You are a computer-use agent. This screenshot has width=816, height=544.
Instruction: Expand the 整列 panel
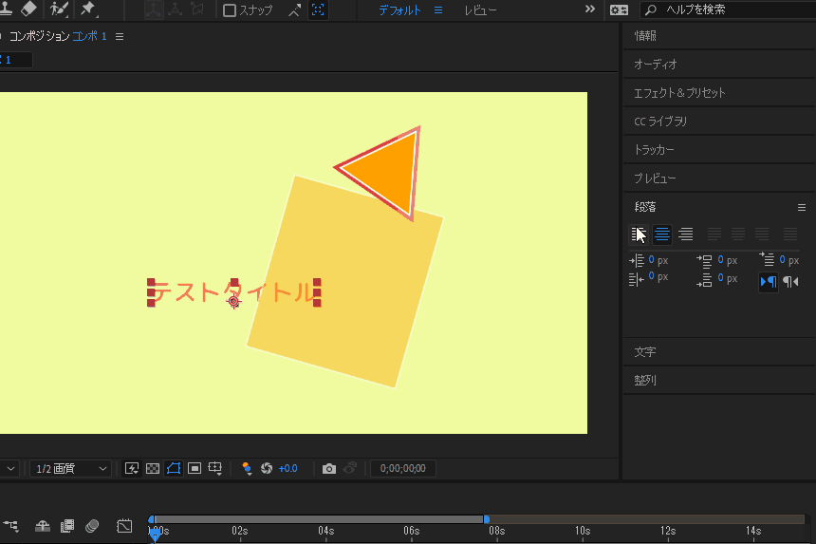point(645,381)
